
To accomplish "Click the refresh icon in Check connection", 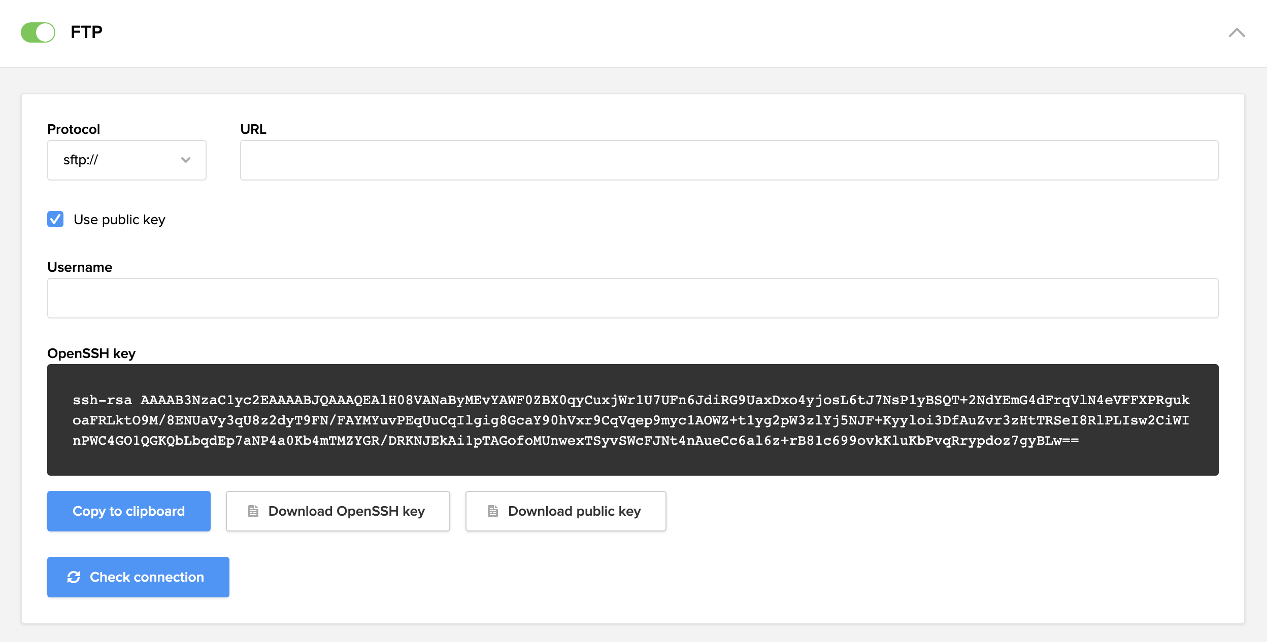I will click(x=74, y=577).
